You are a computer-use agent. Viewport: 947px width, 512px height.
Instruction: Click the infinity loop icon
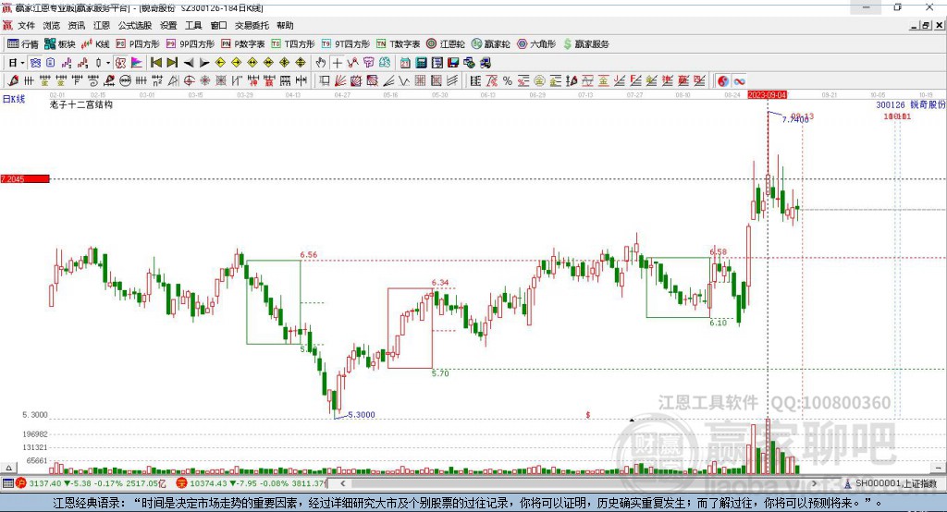[x=739, y=81]
